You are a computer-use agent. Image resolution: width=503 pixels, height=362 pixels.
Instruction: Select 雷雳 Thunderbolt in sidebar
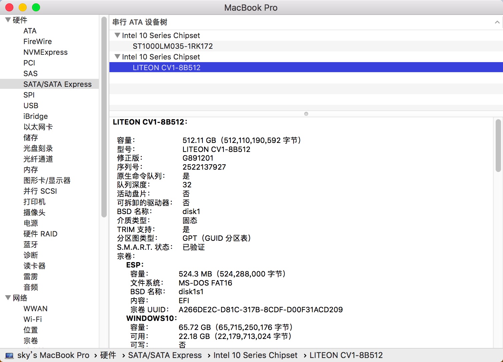click(x=31, y=277)
